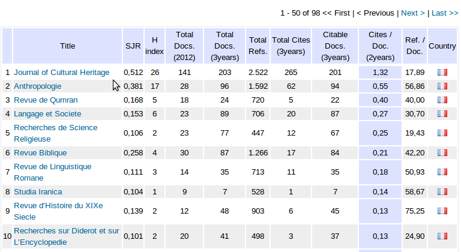Image resolution: width=461 pixels, height=252 pixels.
Task: Click Total Cites (3years) column header
Action: click(x=291, y=46)
